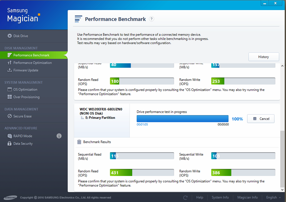Minimize the Samsung Magician window
Viewport: 286px width, 202px height.
pos(264,3)
